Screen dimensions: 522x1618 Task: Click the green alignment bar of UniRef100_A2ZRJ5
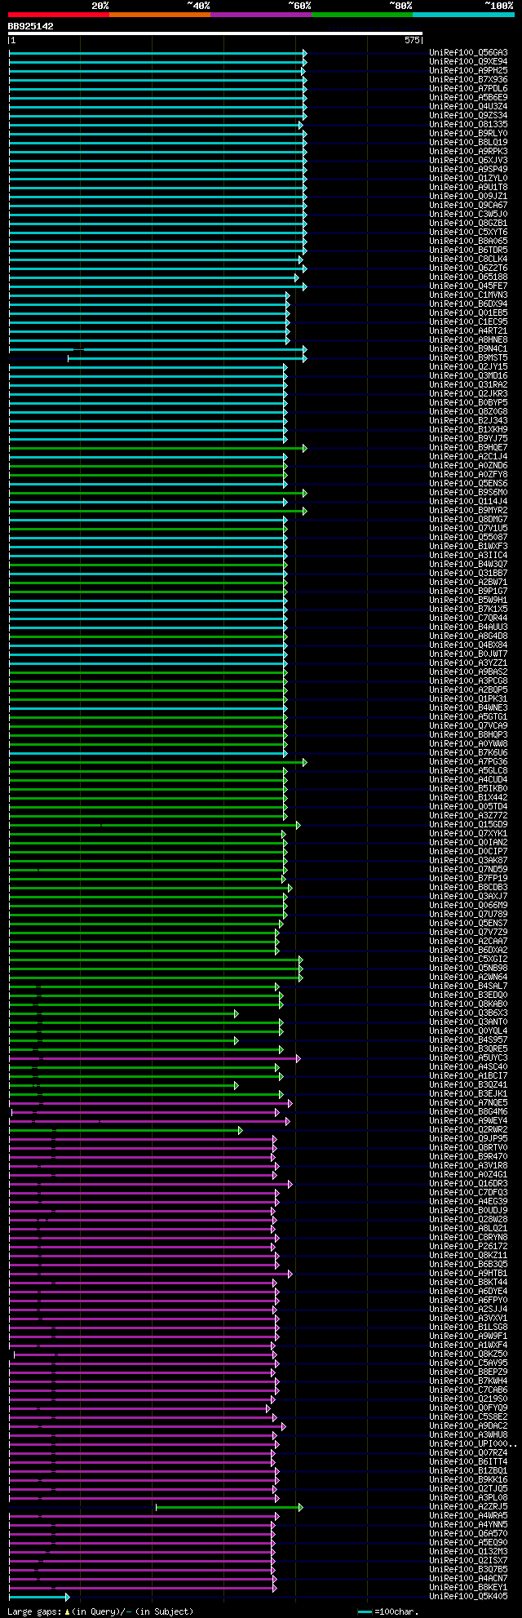[x=229, y=1506]
